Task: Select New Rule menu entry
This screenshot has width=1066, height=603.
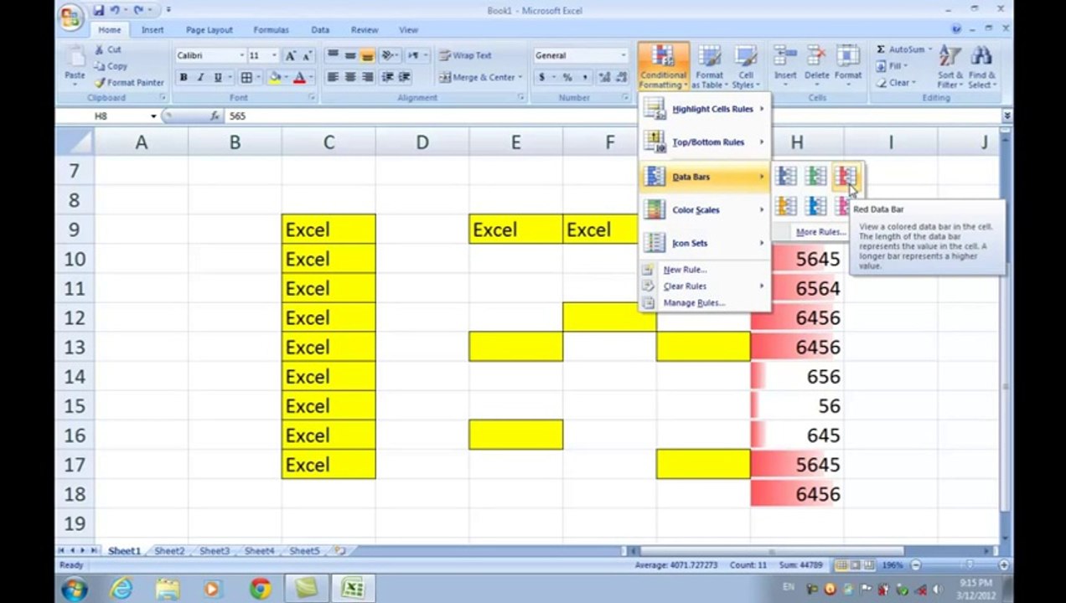Action: click(705, 270)
